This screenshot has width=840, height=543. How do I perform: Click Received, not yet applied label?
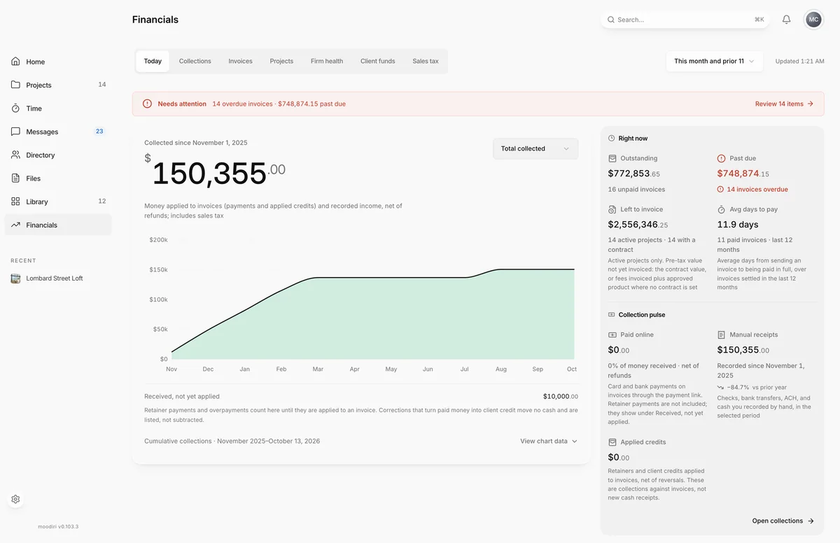pyautogui.click(x=182, y=396)
